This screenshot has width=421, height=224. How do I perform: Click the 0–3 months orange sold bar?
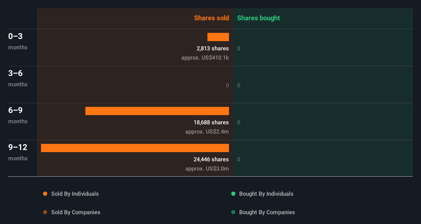(218, 37)
